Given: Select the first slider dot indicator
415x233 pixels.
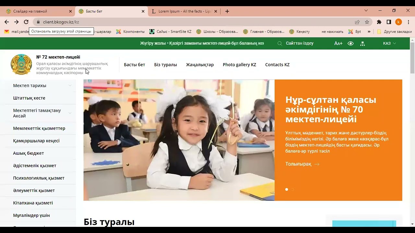Looking at the screenshot, I should [287, 189].
